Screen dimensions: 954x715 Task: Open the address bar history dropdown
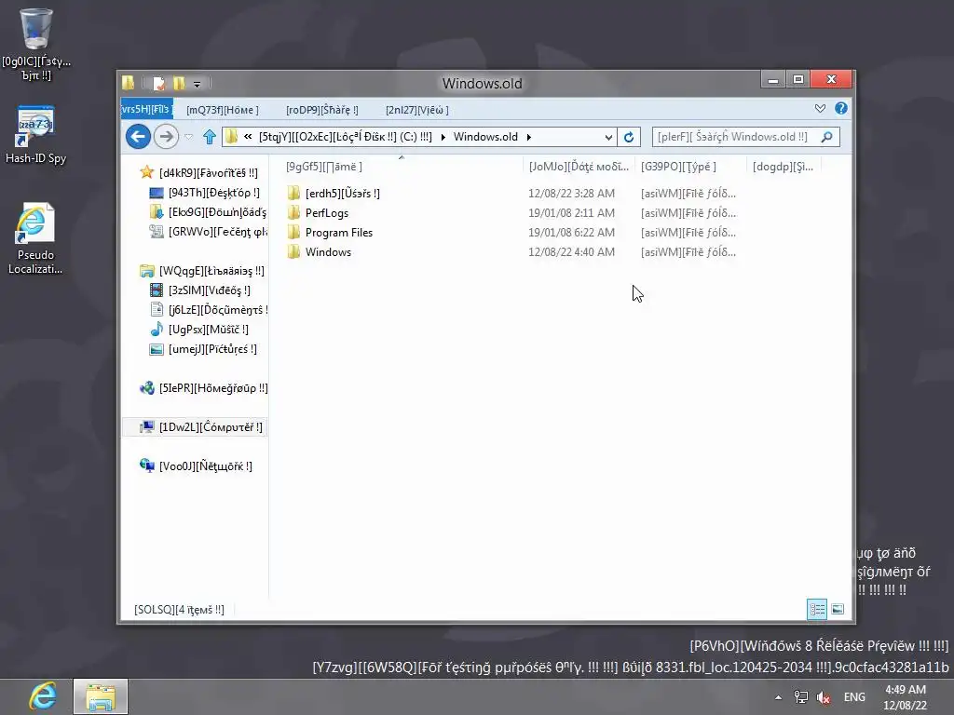pyautogui.click(x=608, y=137)
